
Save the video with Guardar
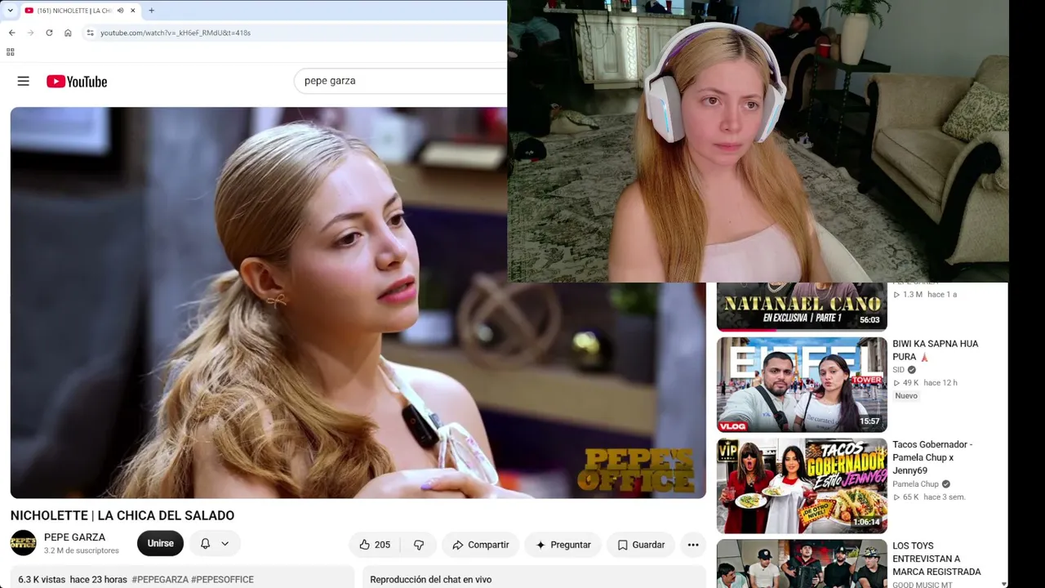tap(641, 545)
